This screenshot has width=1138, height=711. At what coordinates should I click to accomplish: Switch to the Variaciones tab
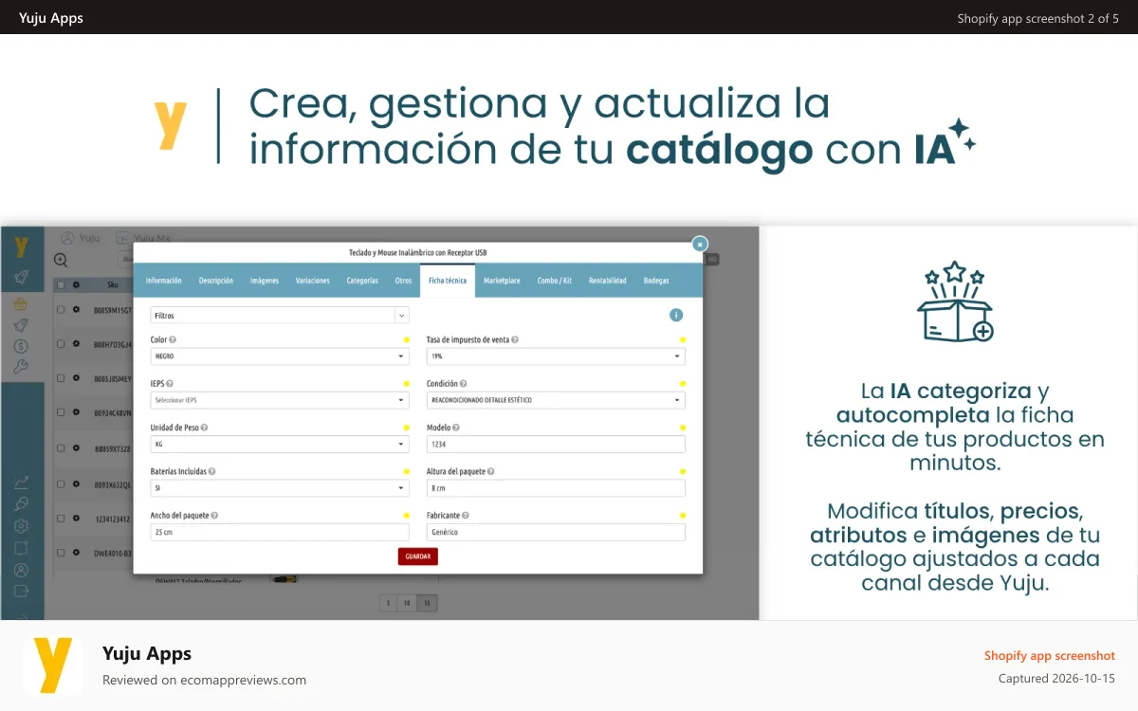pyautogui.click(x=313, y=281)
